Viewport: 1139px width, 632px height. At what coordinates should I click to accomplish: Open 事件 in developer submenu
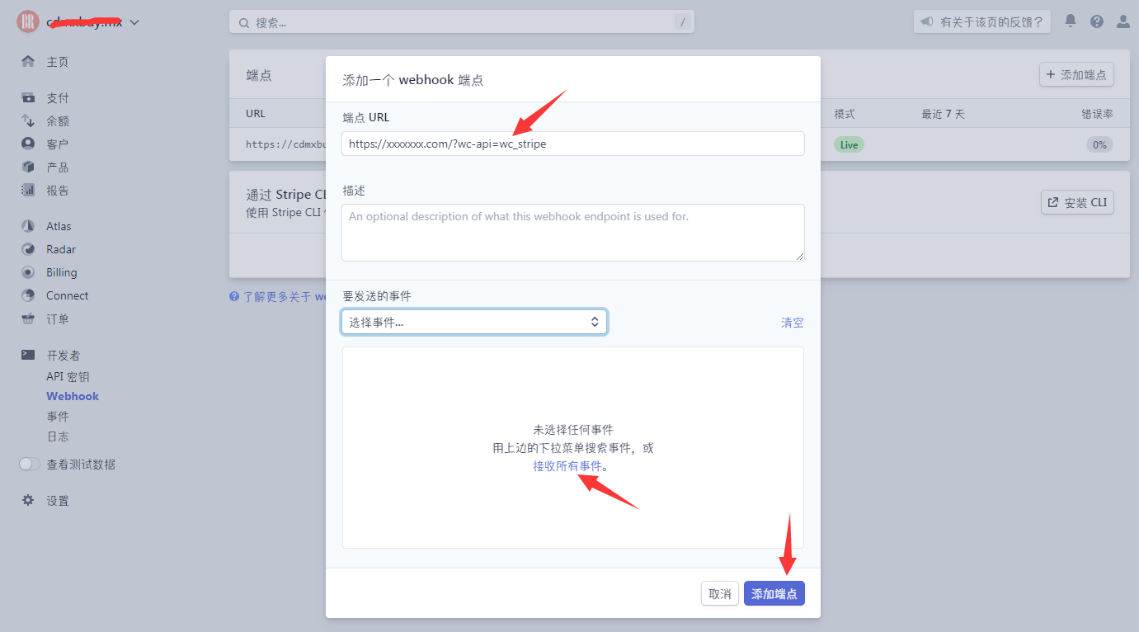[x=58, y=417]
